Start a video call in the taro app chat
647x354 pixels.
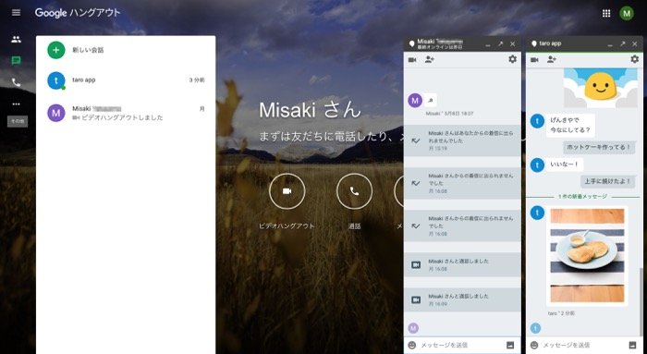pos(534,60)
